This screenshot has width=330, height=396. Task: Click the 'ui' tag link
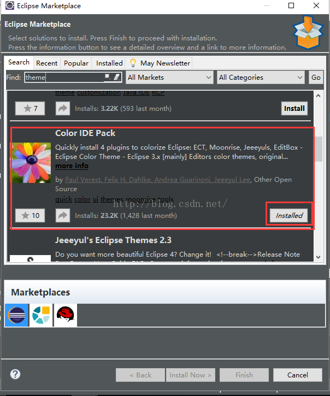96,199
